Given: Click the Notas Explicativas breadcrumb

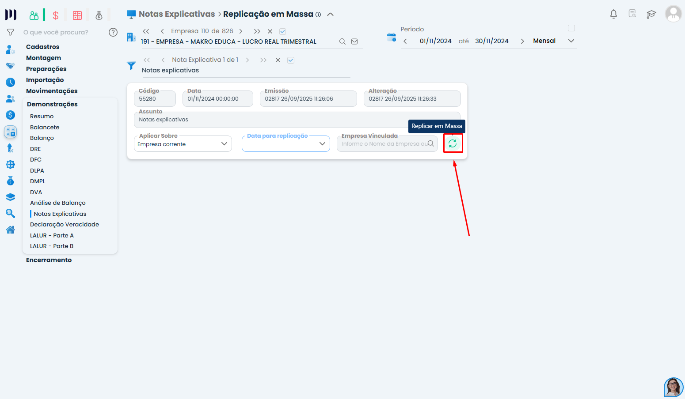Looking at the screenshot, I should click(177, 14).
